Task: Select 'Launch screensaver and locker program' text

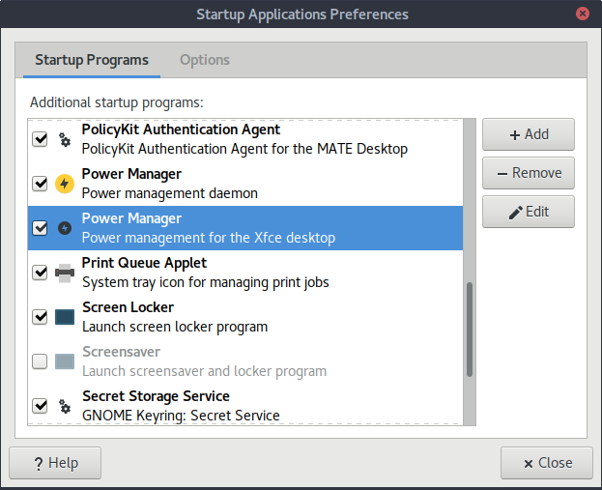Action: [x=204, y=371]
